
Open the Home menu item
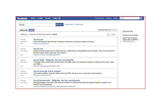point(33,18)
